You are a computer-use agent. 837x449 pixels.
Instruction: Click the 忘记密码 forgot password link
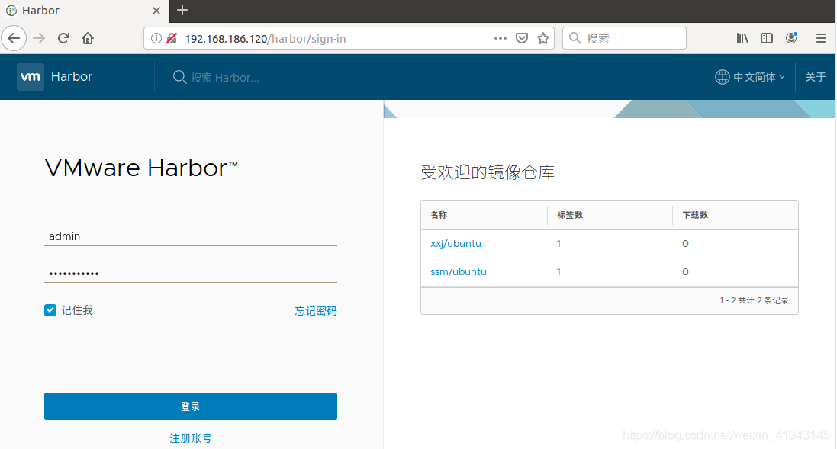click(316, 311)
